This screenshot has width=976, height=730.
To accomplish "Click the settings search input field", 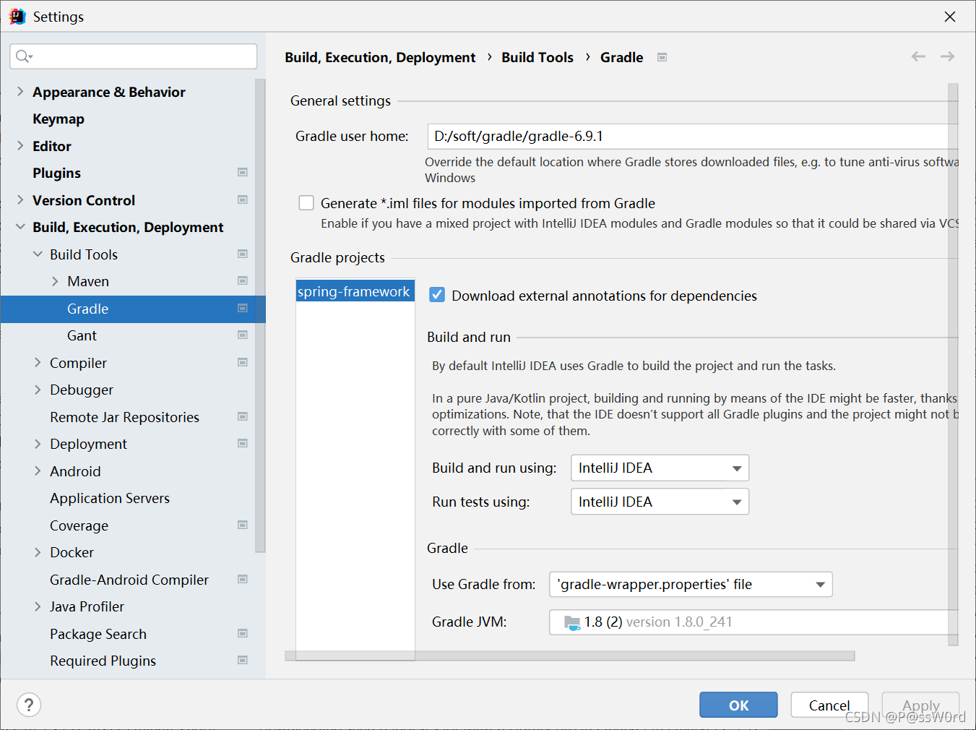I will coord(134,56).
